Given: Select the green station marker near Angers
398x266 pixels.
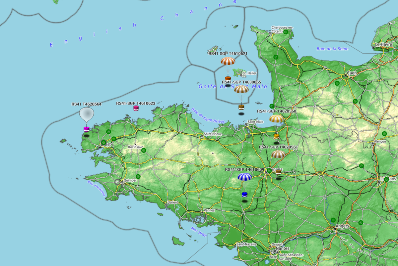Looking at the screenshot, I should coord(333,220).
